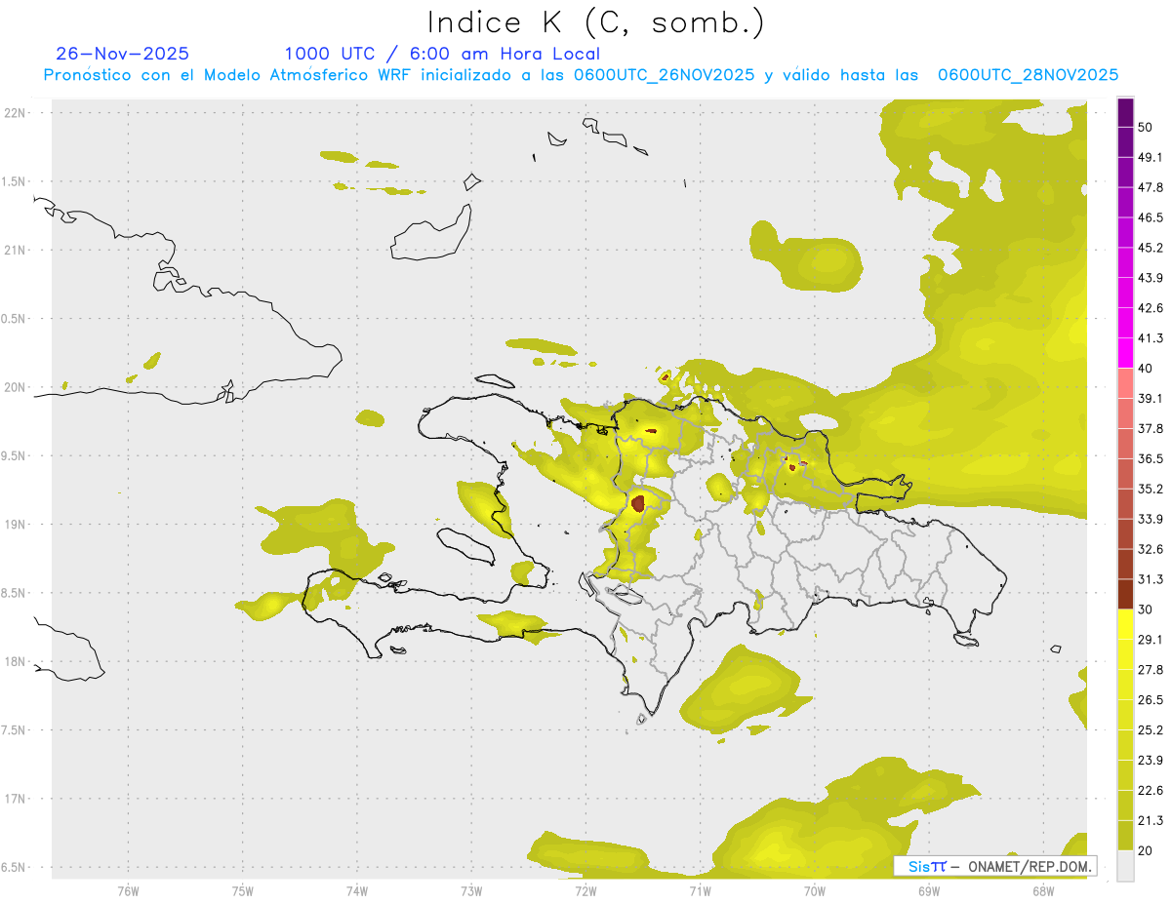The height and width of the screenshot is (904, 1171).
Task: Click the longitude label "70W"
Action: [815, 891]
